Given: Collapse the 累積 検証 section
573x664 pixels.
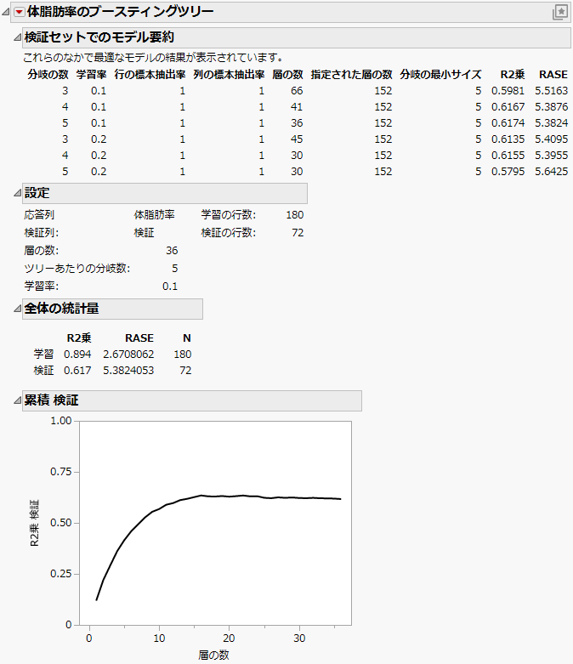Looking at the screenshot, I should [x=17, y=400].
